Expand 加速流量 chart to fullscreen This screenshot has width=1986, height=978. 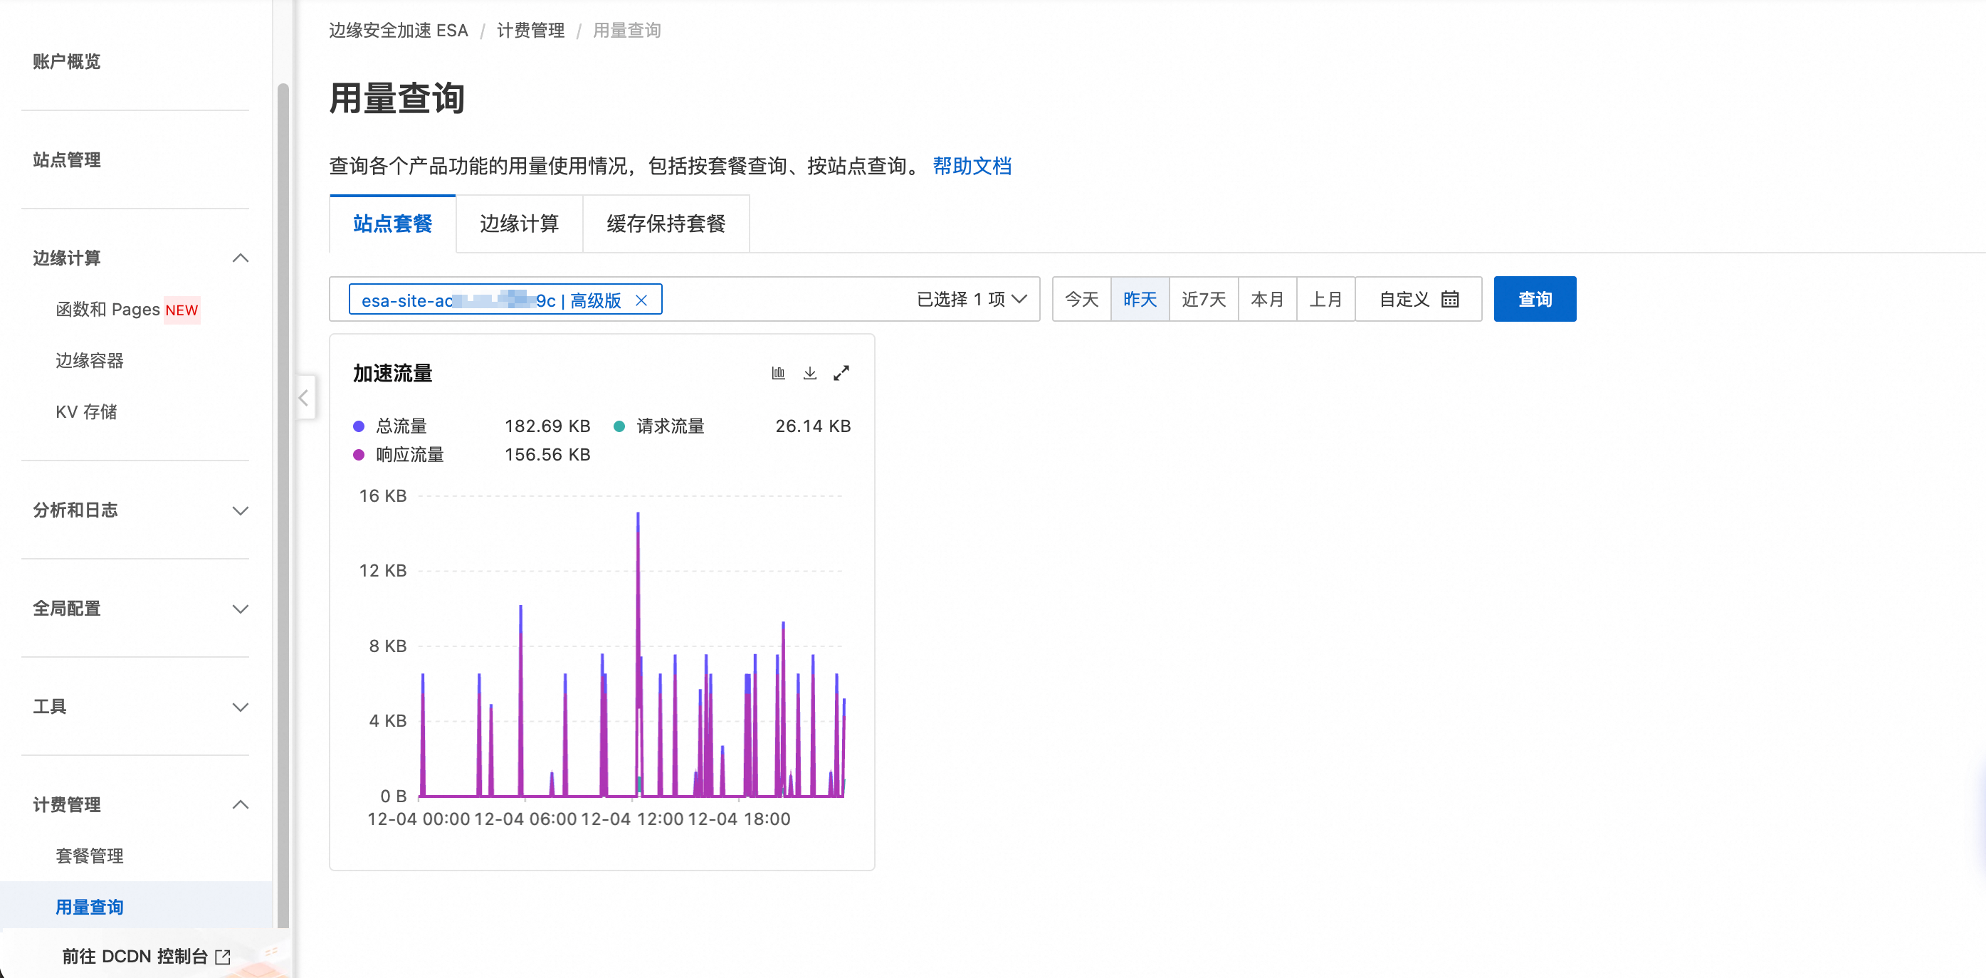click(x=841, y=373)
